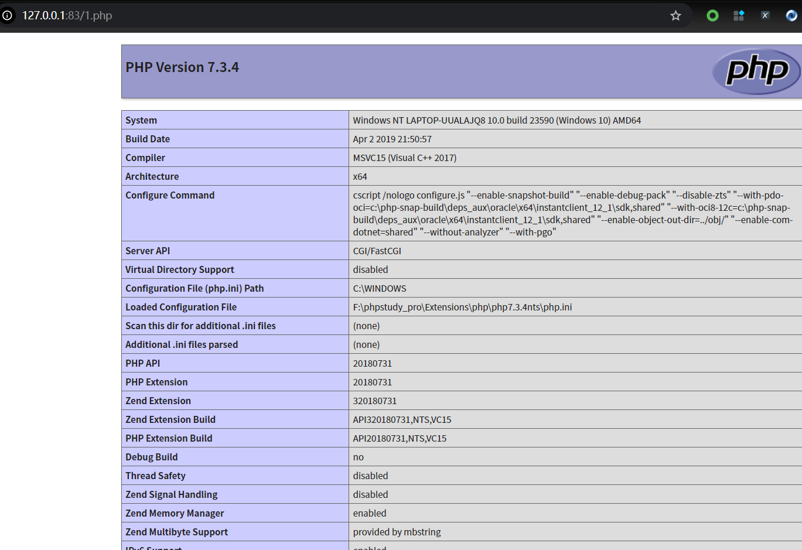This screenshot has width=802, height=550.
Task: Select 20180731 value in PHP Extension row
Action: (x=372, y=382)
